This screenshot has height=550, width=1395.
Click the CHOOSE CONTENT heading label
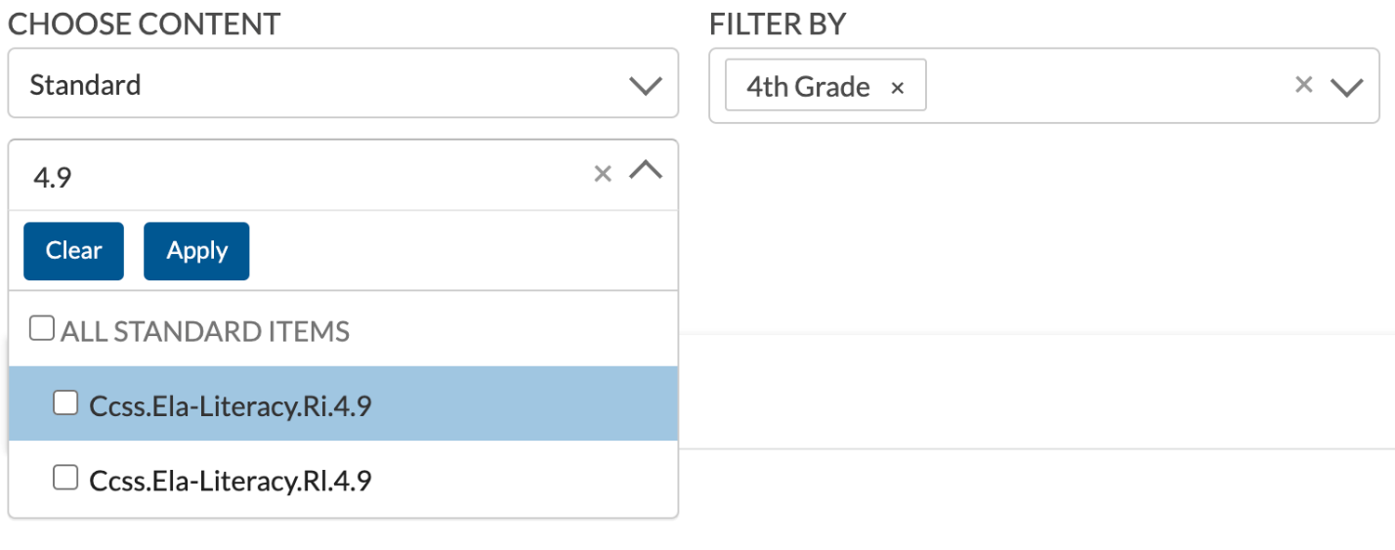tap(145, 24)
